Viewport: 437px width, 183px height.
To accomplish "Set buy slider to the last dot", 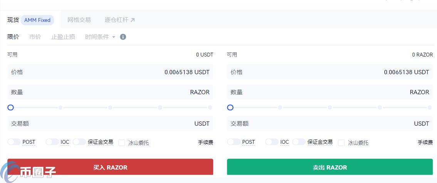I will tap(210, 107).
